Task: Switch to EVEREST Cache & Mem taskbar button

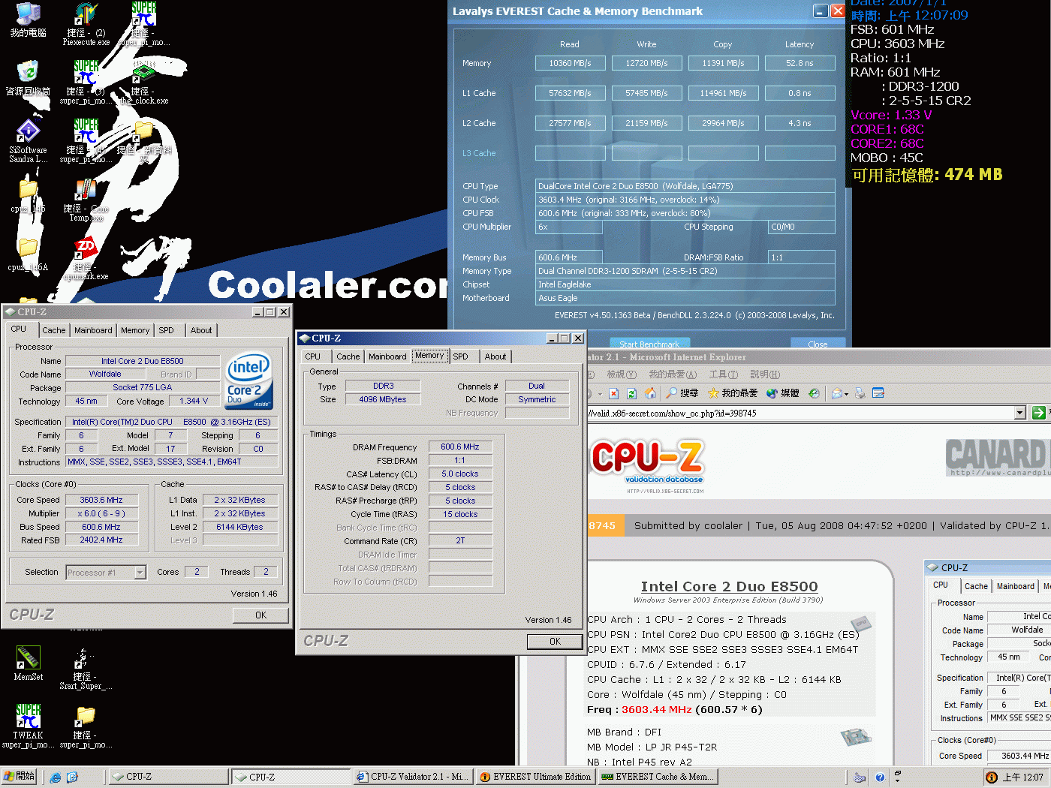Action: pyautogui.click(x=658, y=777)
